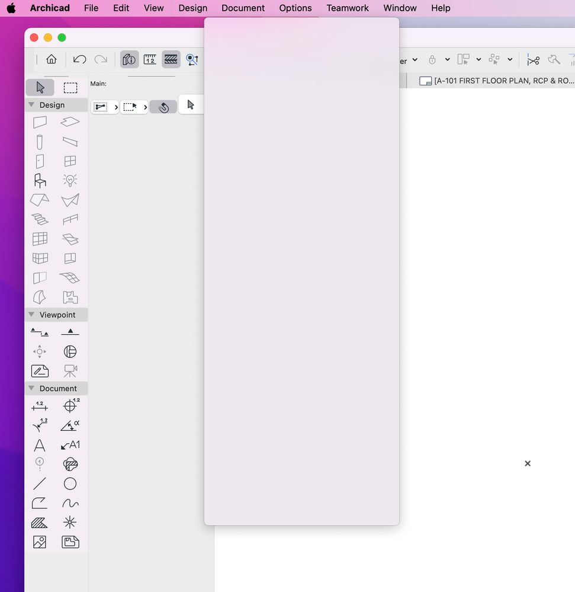575x592 pixels.
Task: Switch to the A-101 FIRST FLOOR PLAN tab
Action: [x=503, y=81]
